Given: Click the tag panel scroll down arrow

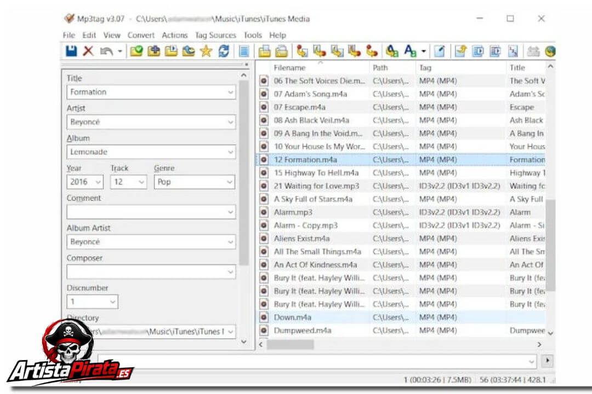Looking at the screenshot, I should coord(243,341).
